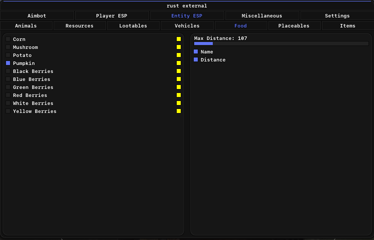Click the Mushroom color swatch

click(179, 47)
